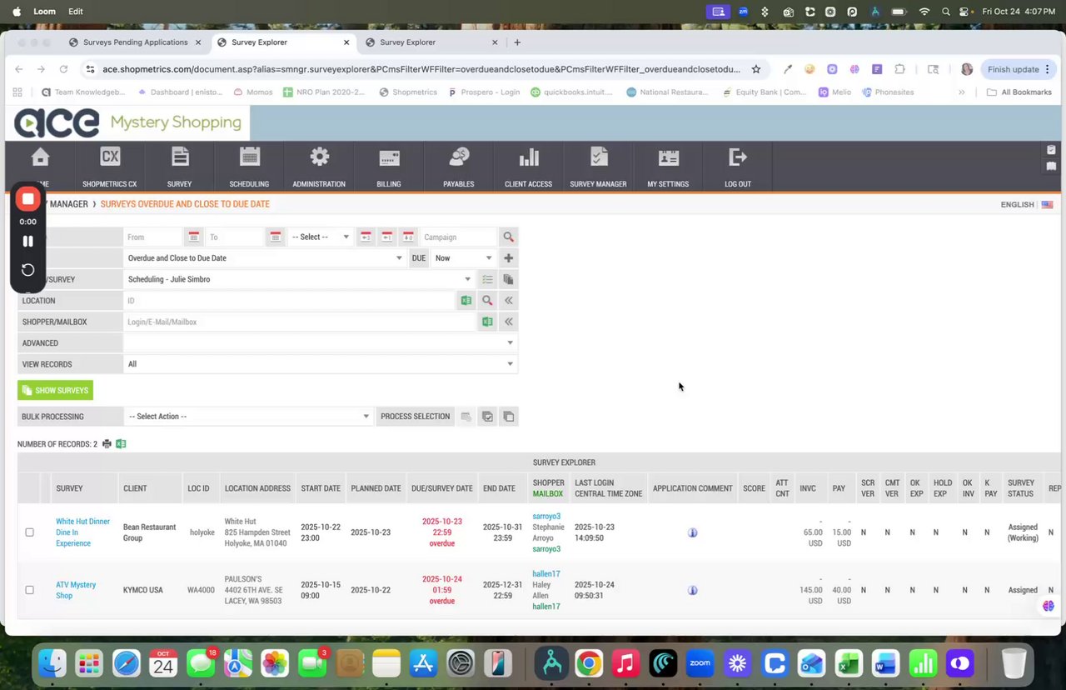This screenshot has height=690, width=1066.
Task: Open the Scheduling calendar nav icon
Action: point(249,157)
